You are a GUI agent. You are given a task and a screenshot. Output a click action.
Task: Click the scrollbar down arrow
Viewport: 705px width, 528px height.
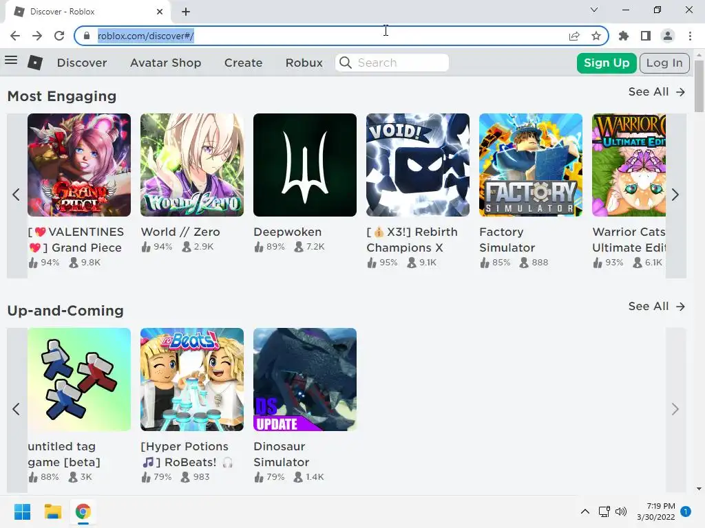coord(699,489)
